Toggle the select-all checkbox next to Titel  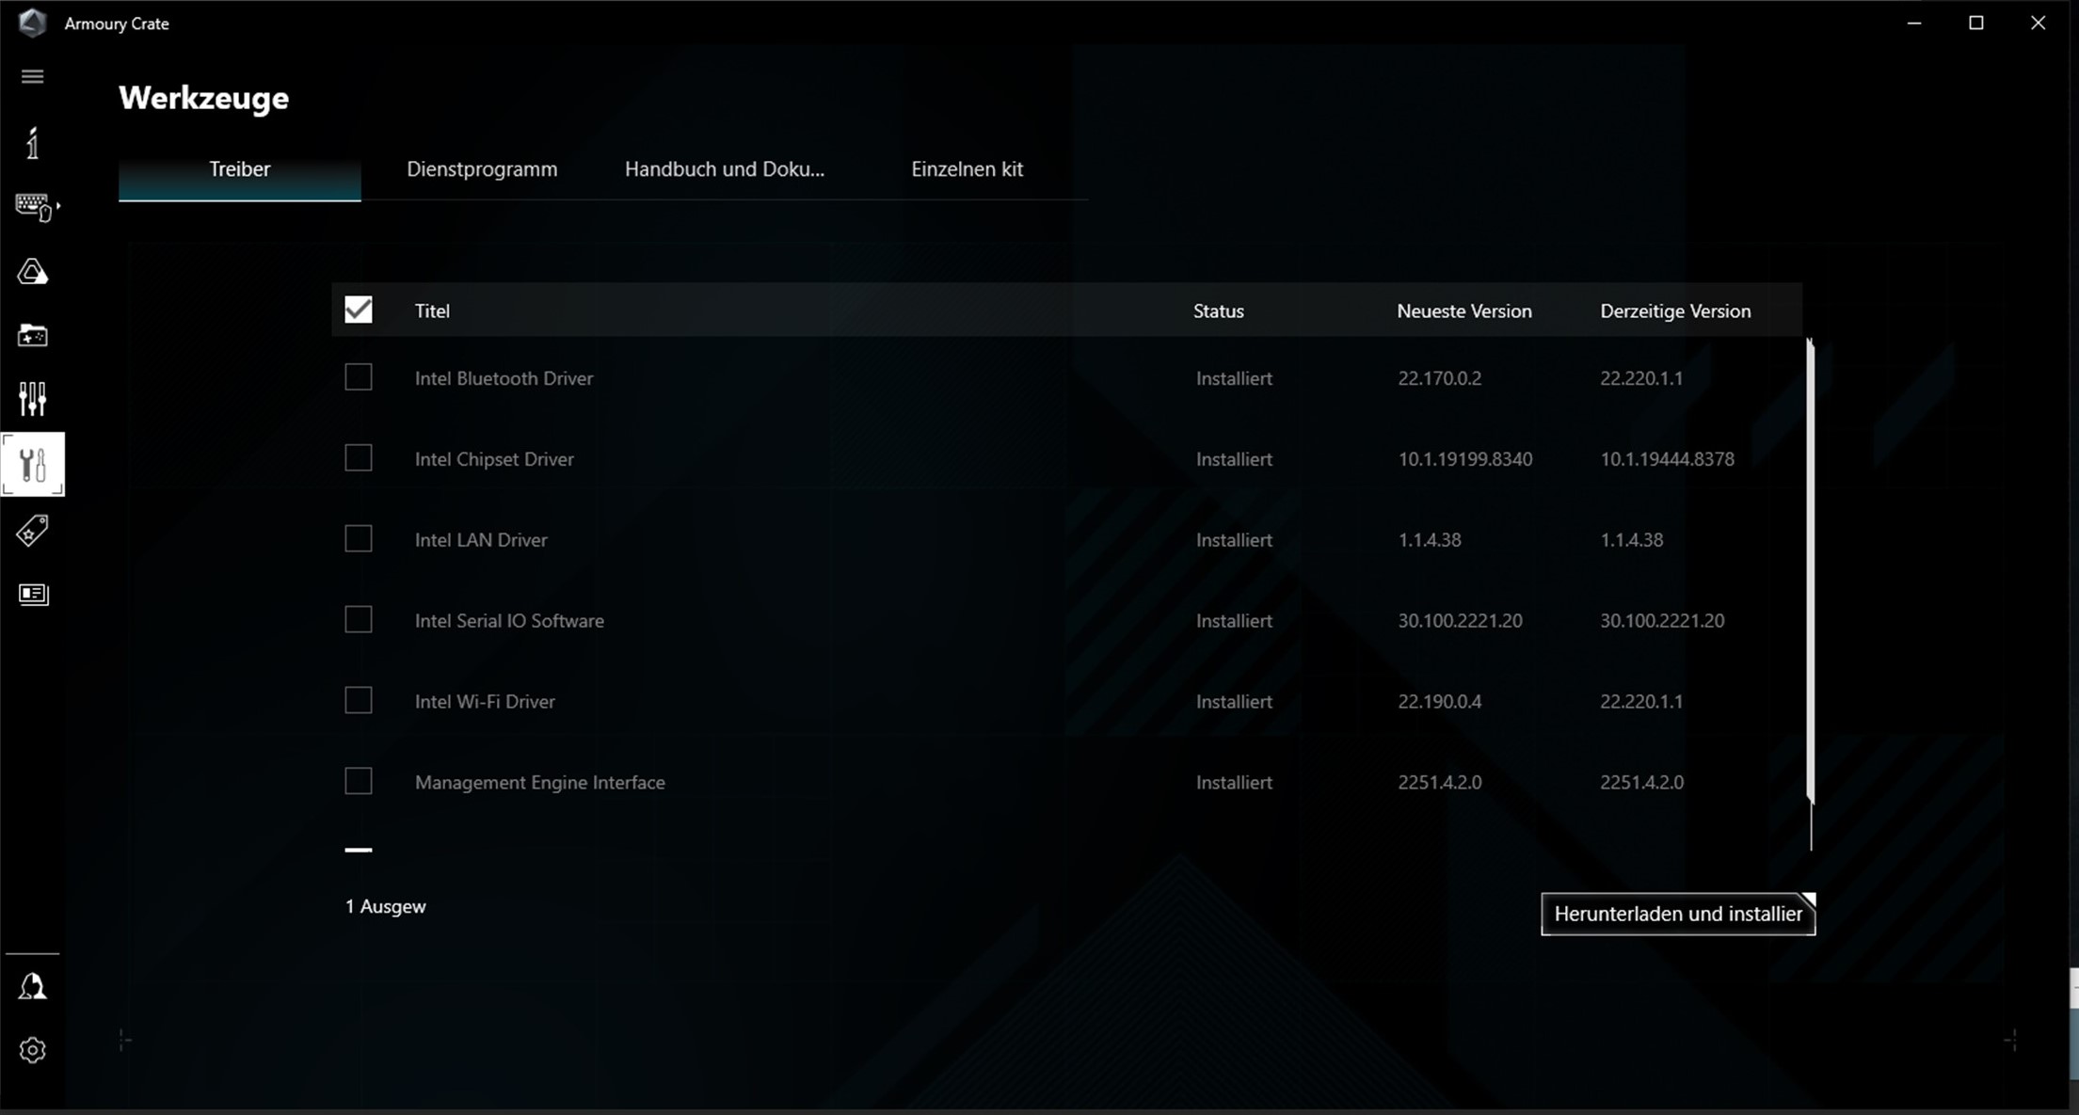[x=359, y=310]
